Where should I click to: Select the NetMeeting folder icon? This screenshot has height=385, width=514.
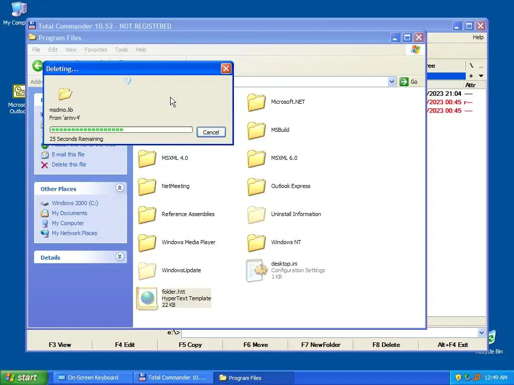pyautogui.click(x=147, y=186)
